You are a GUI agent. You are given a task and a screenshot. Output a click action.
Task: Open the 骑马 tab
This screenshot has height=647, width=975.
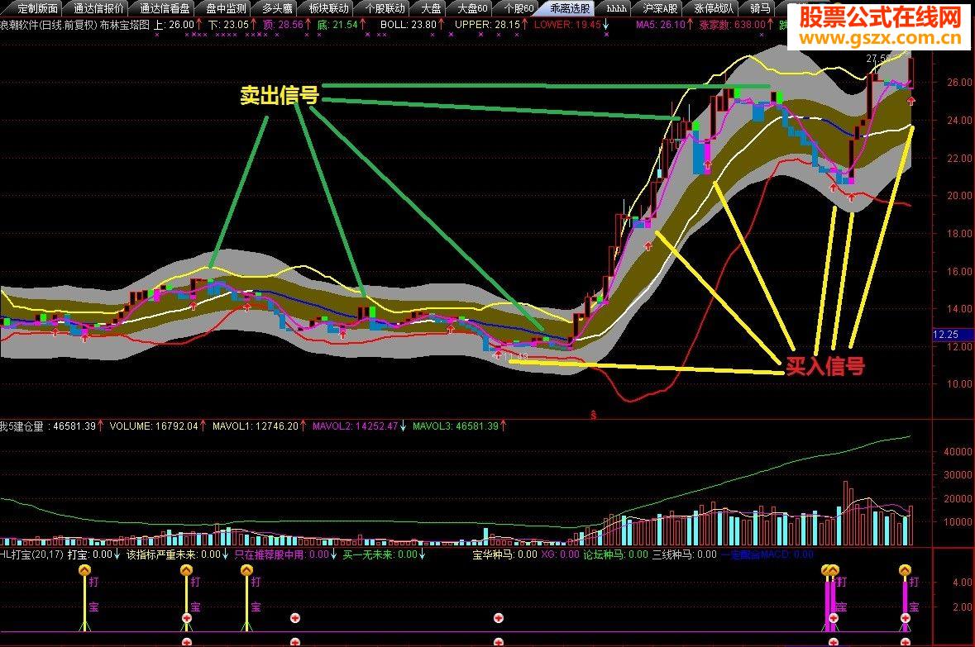[x=759, y=9]
